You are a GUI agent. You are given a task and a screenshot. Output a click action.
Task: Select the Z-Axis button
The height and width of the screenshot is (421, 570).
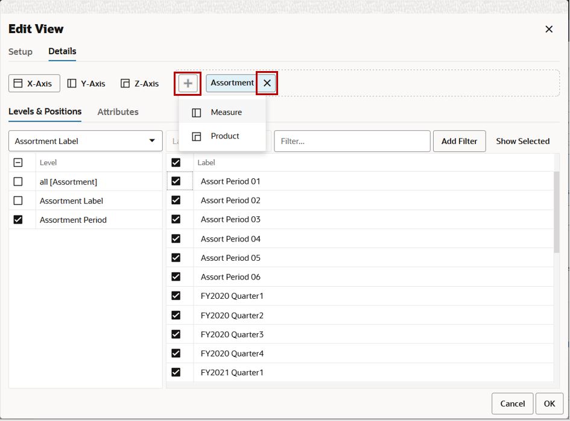click(x=140, y=84)
